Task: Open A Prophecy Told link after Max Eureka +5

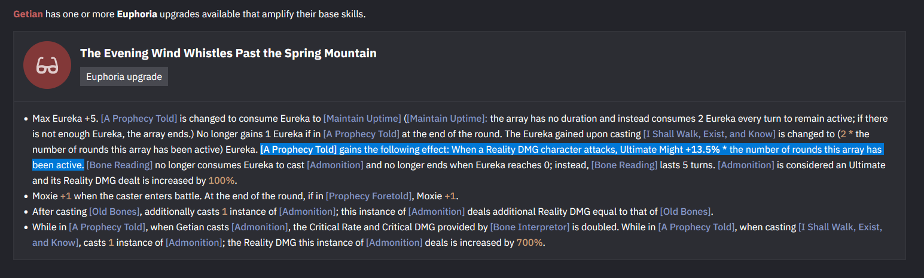Action: coord(139,118)
